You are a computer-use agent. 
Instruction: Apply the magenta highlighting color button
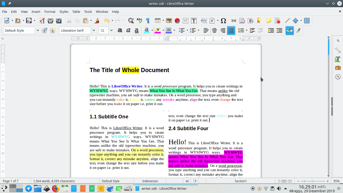click(158, 30)
